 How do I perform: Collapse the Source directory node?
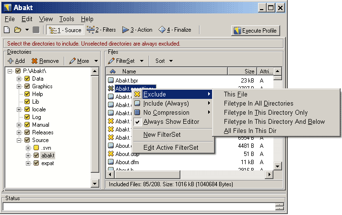(x=19, y=140)
